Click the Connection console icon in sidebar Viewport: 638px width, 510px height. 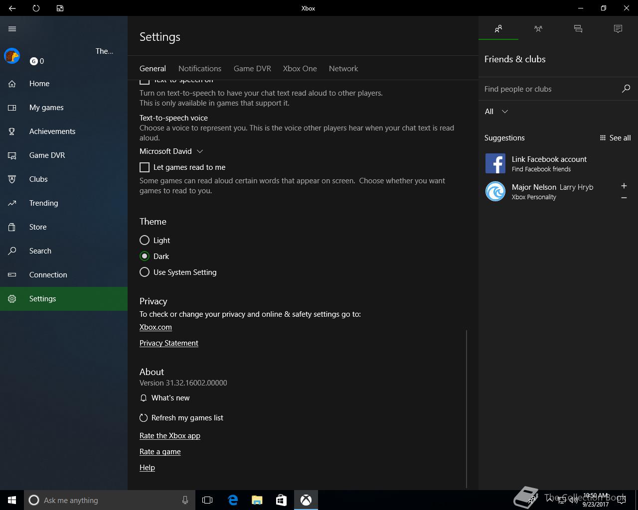pos(12,275)
